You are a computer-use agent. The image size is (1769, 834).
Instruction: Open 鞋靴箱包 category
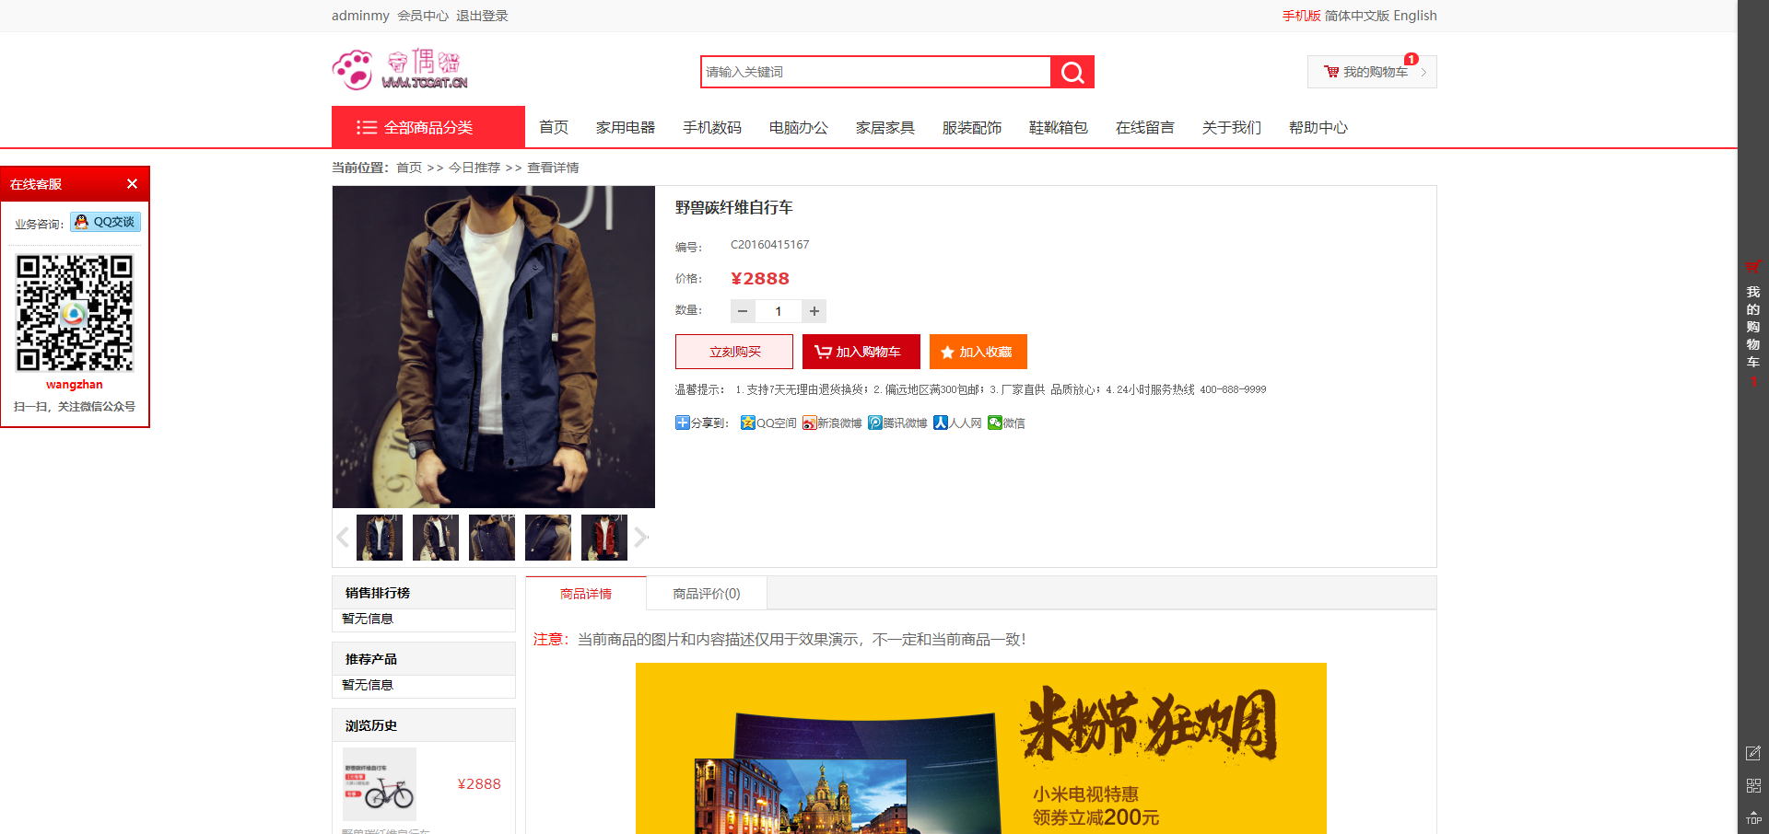pyautogui.click(x=1059, y=127)
